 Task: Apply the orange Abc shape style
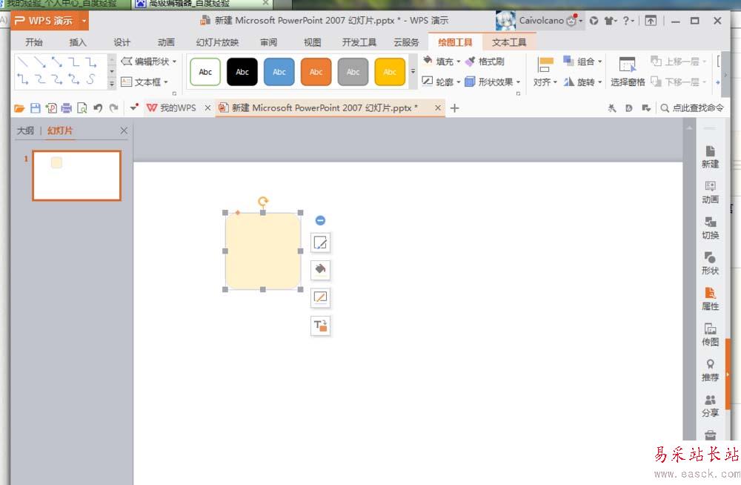[x=316, y=72]
